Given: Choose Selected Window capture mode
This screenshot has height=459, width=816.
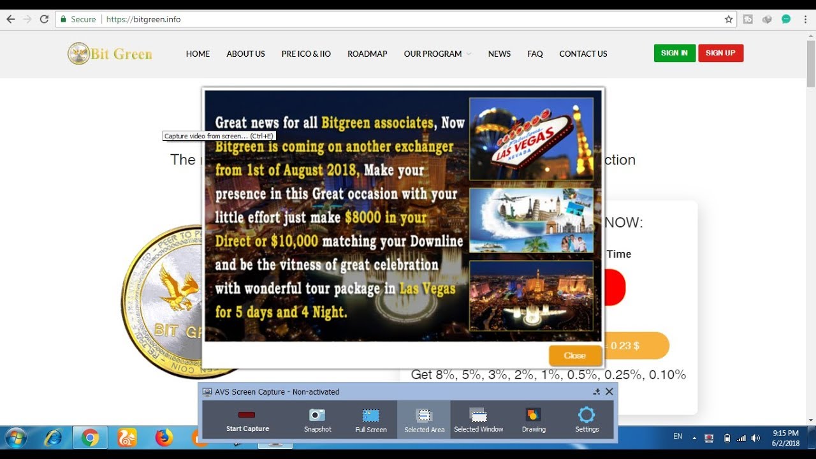Looking at the screenshot, I should 479,420.
